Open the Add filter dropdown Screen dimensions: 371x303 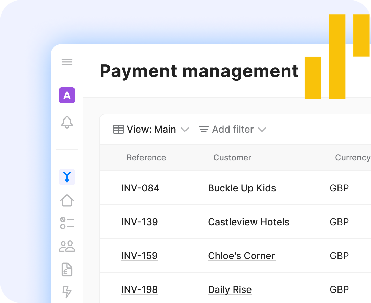tap(233, 129)
